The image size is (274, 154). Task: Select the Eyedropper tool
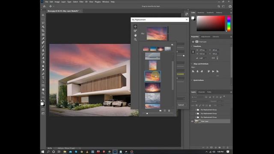point(43,38)
